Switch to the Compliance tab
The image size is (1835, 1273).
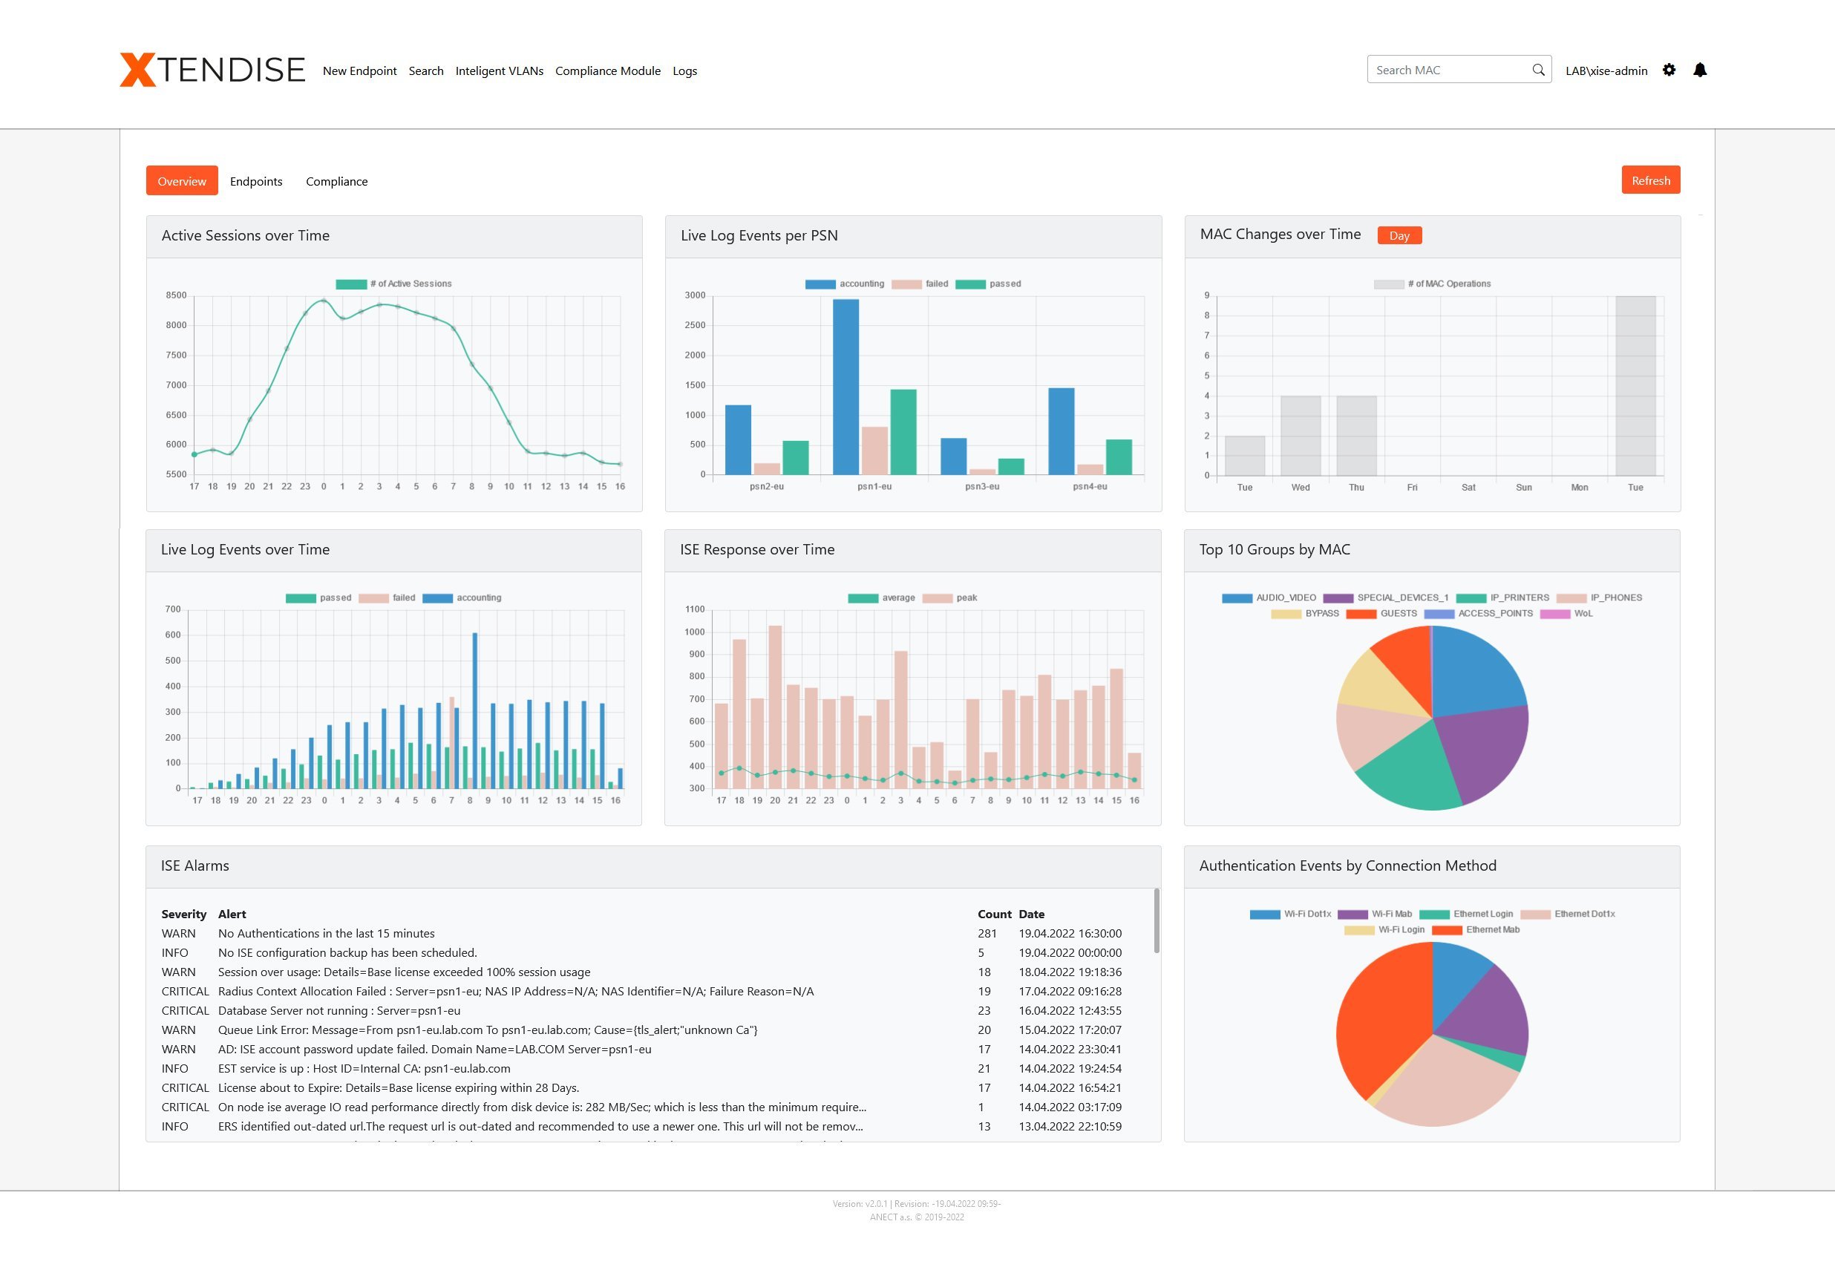(x=336, y=181)
